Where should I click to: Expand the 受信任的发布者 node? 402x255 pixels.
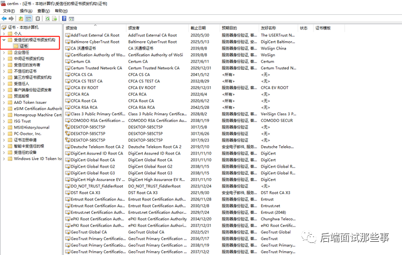pos(4,65)
